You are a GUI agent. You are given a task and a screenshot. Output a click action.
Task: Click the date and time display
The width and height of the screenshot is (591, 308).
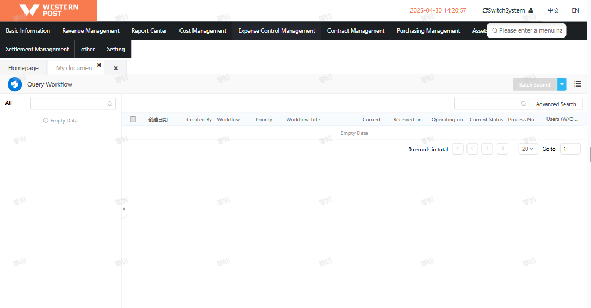(x=438, y=10)
